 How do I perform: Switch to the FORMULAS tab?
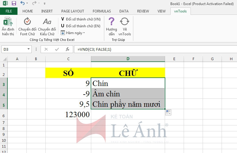point(102,11)
